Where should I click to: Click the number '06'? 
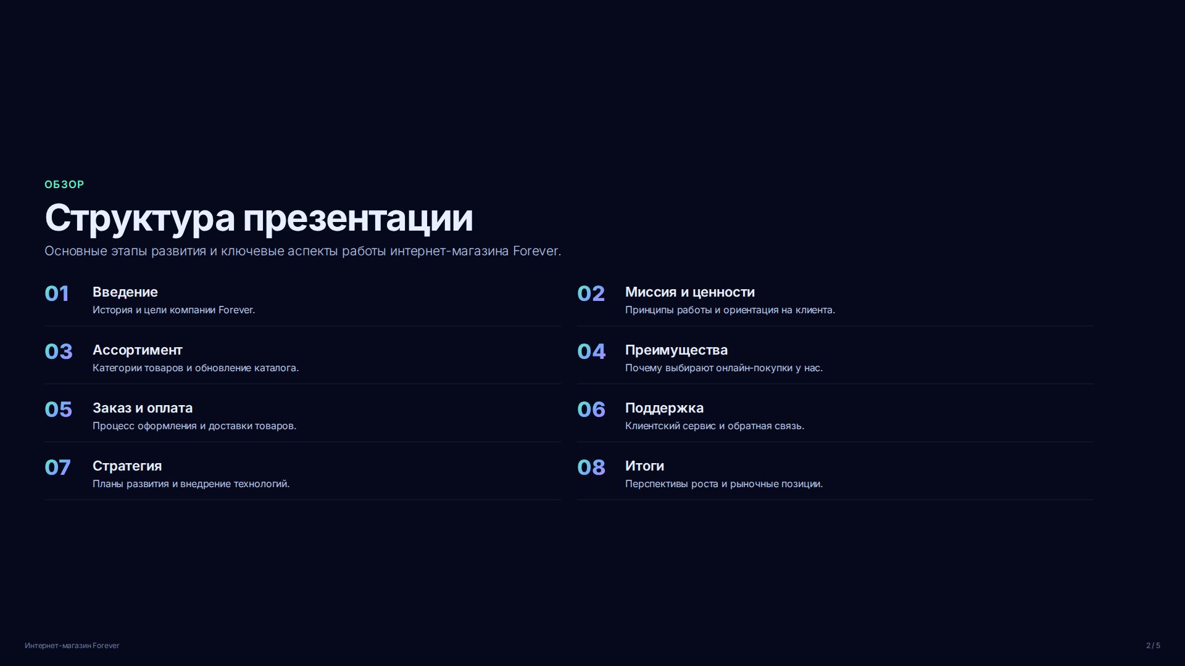[591, 409]
